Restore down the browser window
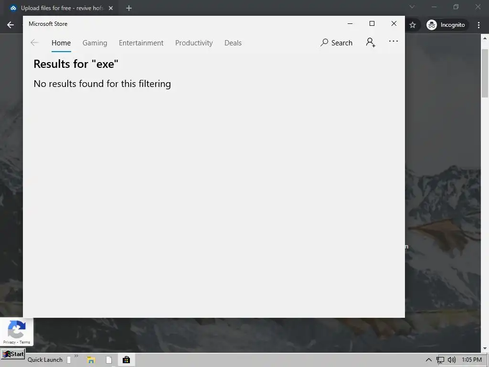Screen dimensions: 489x367 (x=456, y=7)
